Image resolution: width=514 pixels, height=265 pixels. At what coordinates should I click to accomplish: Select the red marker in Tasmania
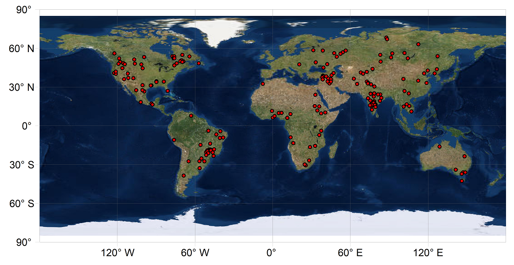coord(462,181)
